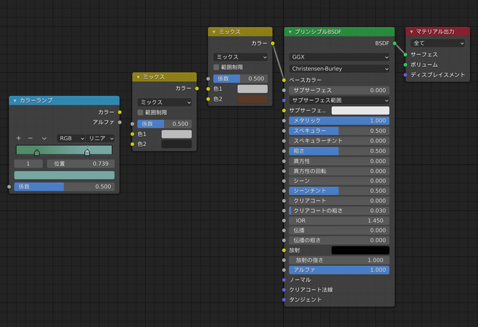Image resolution: width=478 pixels, height=327 pixels.
Task: Remove the color stop with the minus icon
Action: click(30, 138)
